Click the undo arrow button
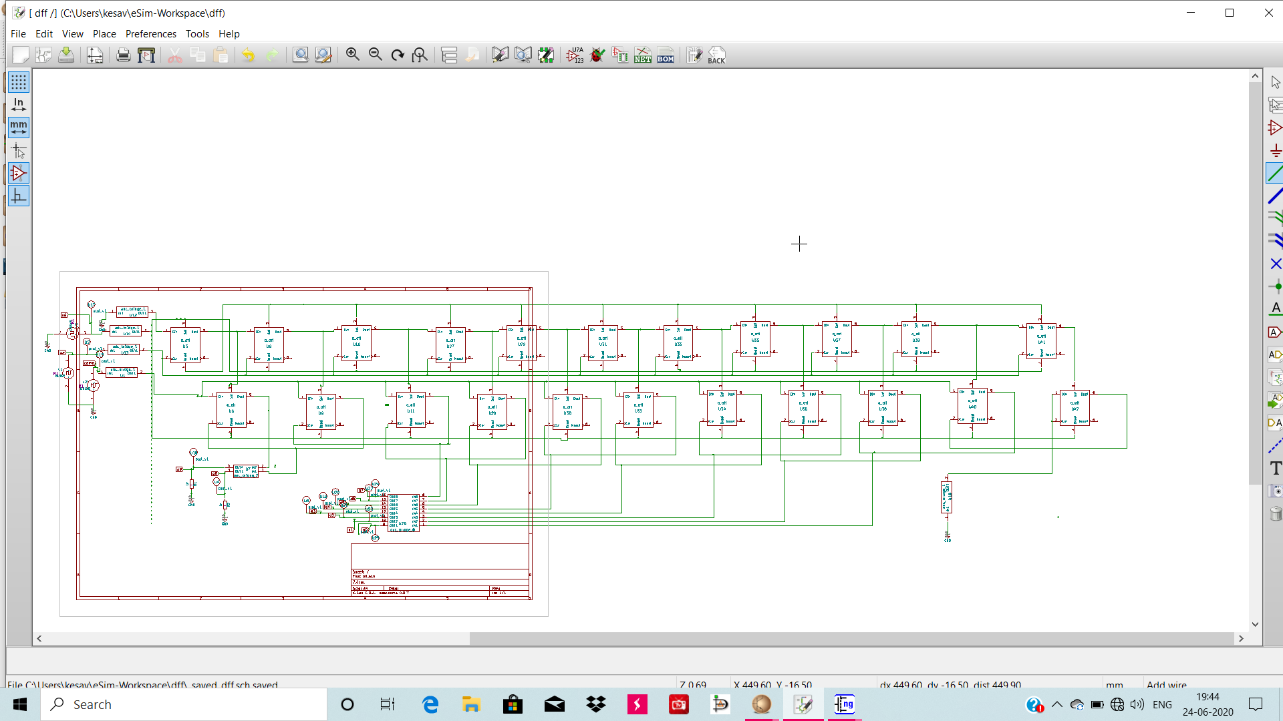Screen dimensions: 1283x721 click(x=248, y=55)
